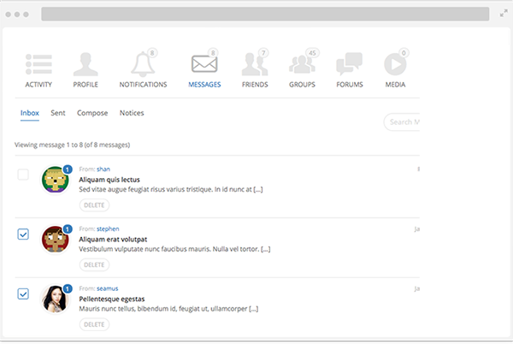513x344 pixels.
Task: Open the Groups icon
Action: 302,64
